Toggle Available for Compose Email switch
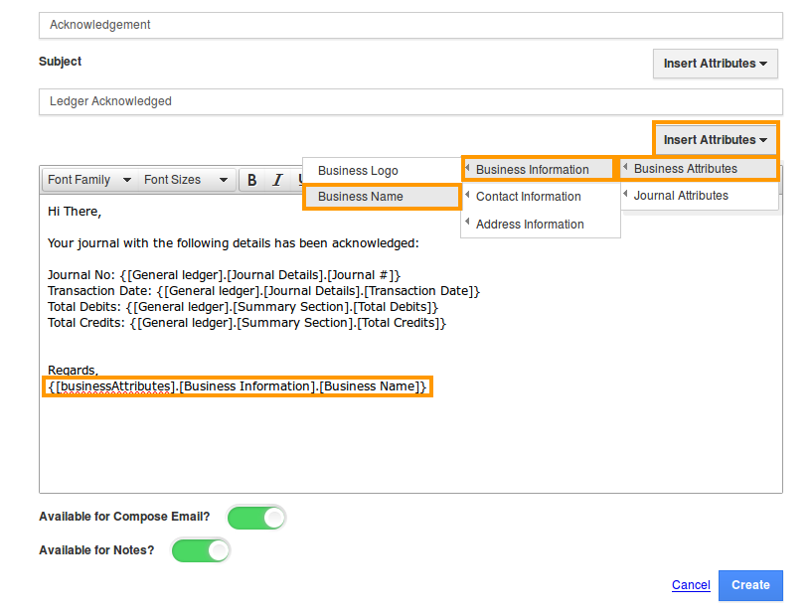811x611 pixels. (x=256, y=518)
